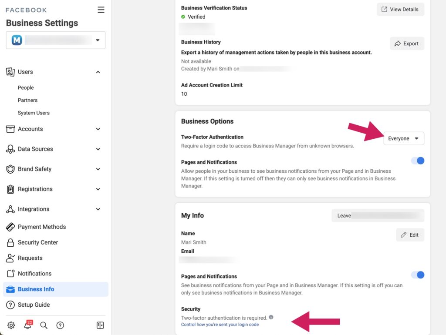
Task: Click the Setup Guide question-mark icon
Action: (x=10, y=305)
